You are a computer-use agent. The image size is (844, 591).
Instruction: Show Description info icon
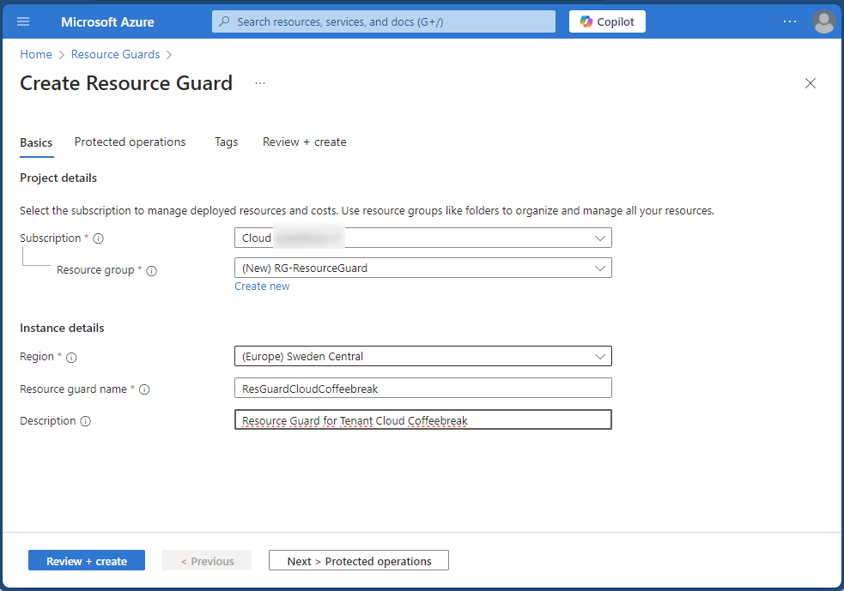coord(85,421)
